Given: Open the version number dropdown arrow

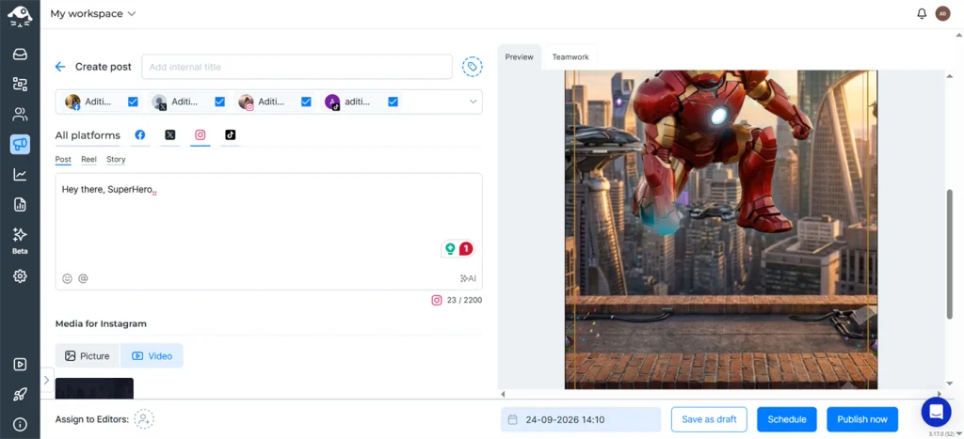Looking at the screenshot, I should tap(959, 434).
